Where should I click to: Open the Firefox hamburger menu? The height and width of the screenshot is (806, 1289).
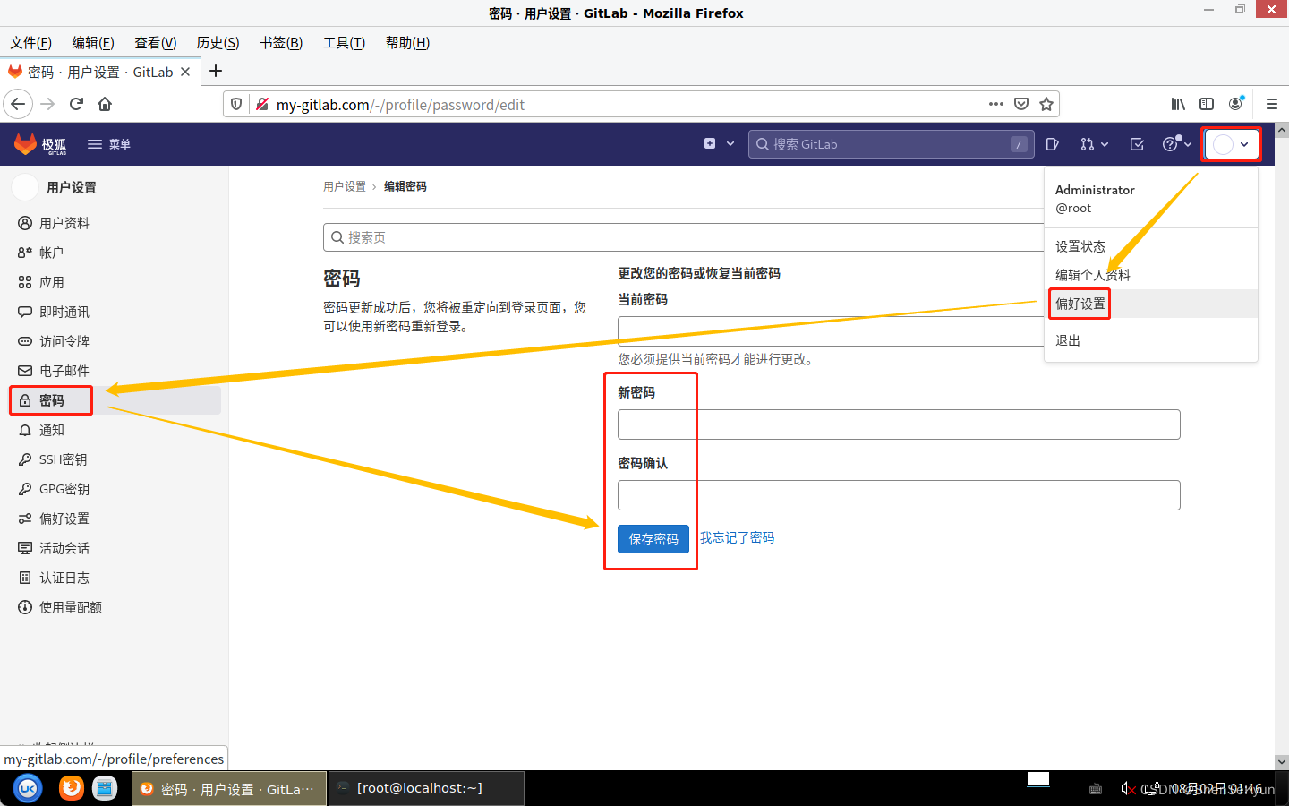(x=1271, y=104)
